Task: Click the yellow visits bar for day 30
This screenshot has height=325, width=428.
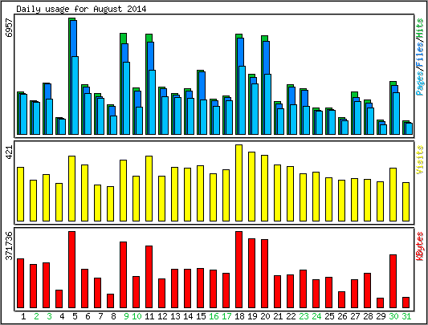Action: [393, 194]
